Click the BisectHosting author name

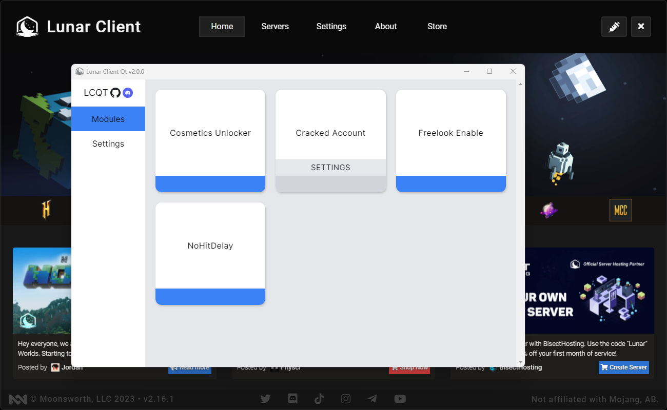[520, 367]
